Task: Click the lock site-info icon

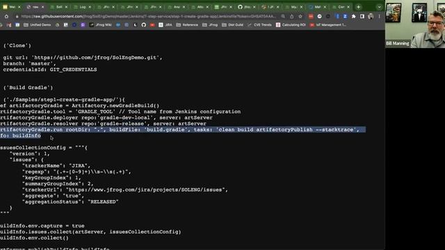Action: (17, 17)
